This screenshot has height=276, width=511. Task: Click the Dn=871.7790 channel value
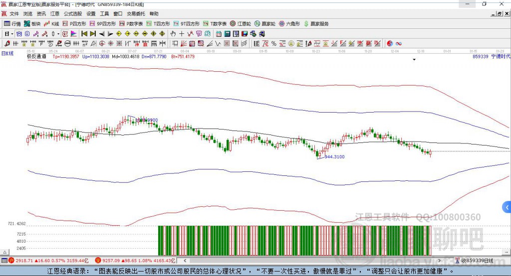click(x=154, y=56)
